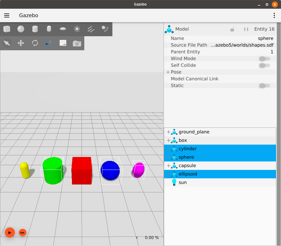Click the Model icon in inspector header
Screen dimensions: 281x246
point(169,29)
